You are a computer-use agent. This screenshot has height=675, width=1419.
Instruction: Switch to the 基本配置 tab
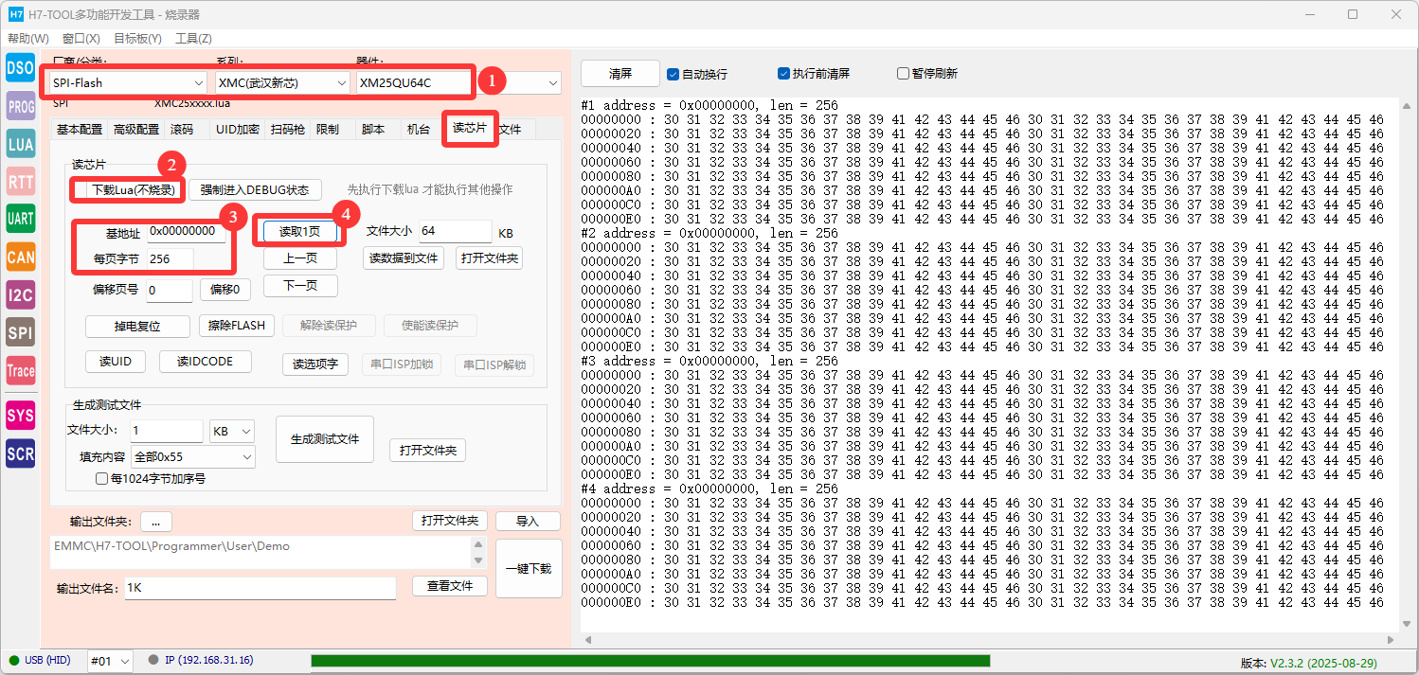tap(80, 130)
